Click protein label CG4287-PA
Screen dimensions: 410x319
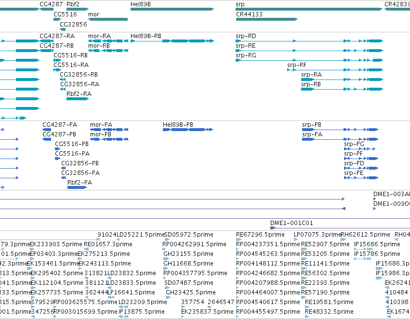[x=60, y=125]
